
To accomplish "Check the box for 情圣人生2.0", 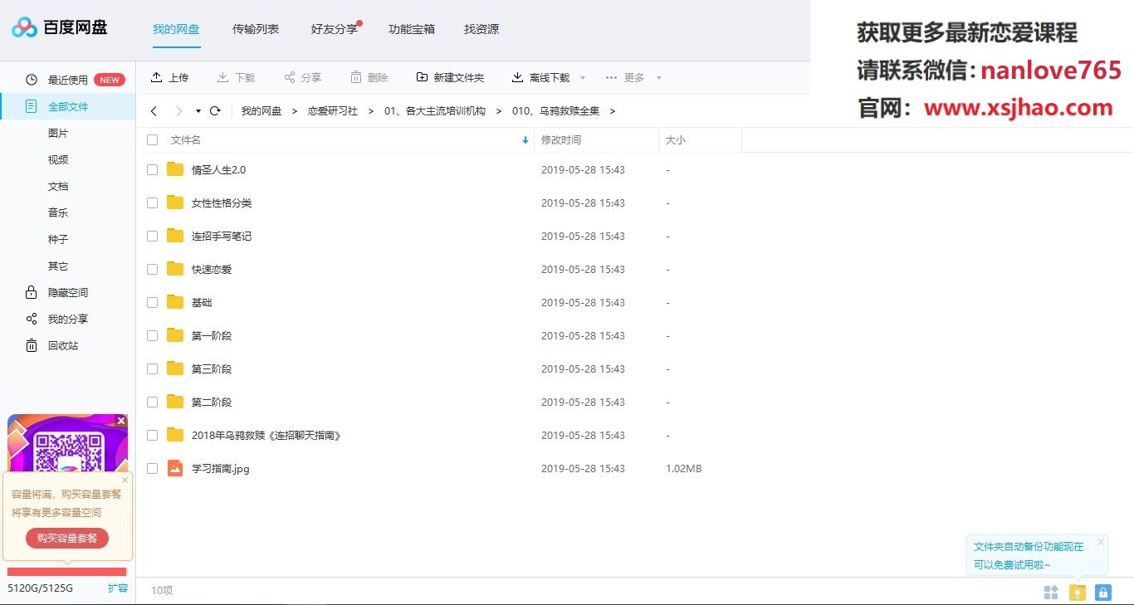I will (x=152, y=169).
